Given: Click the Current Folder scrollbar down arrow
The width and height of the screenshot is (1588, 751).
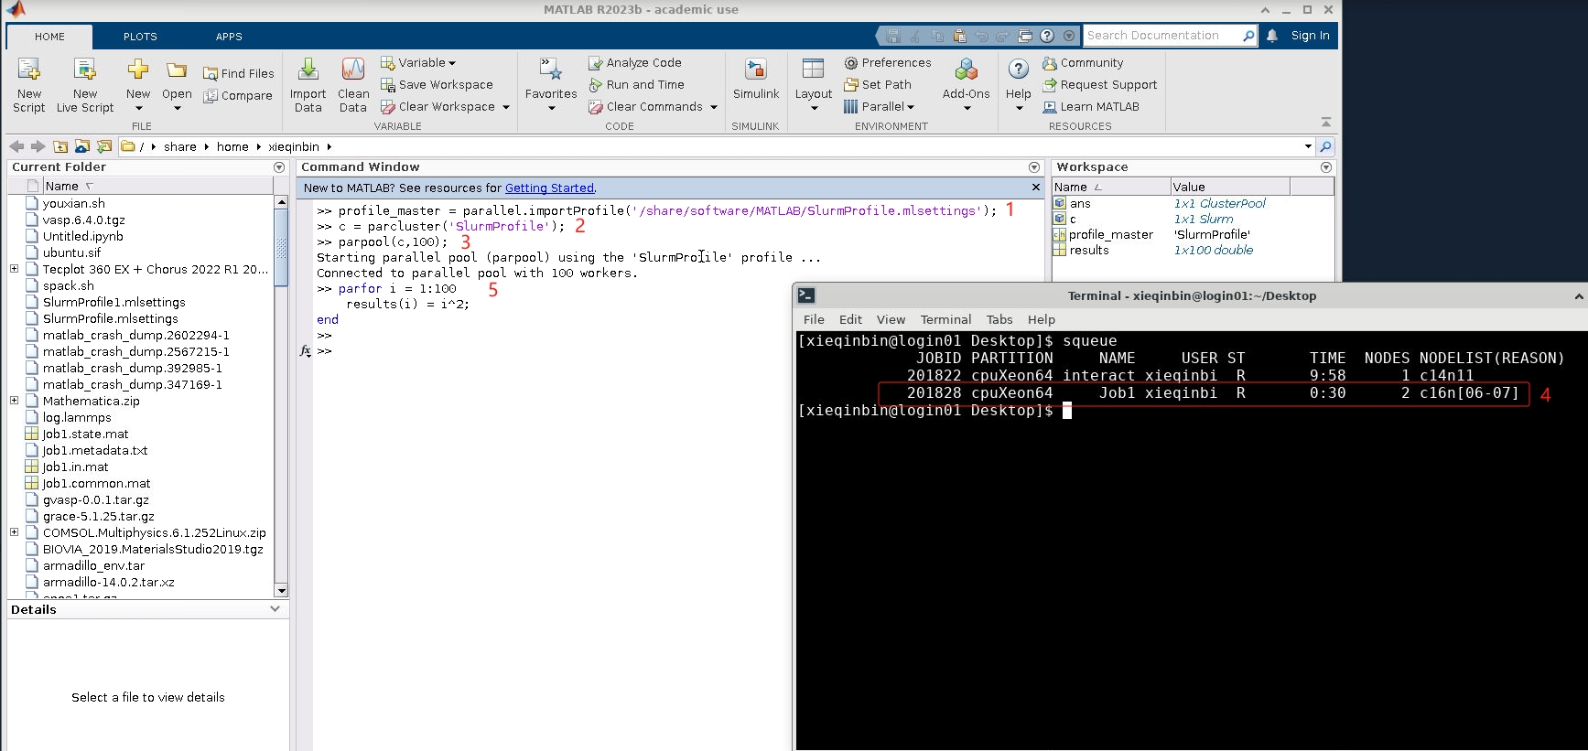Looking at the screenshot, I should pos(281,591).
